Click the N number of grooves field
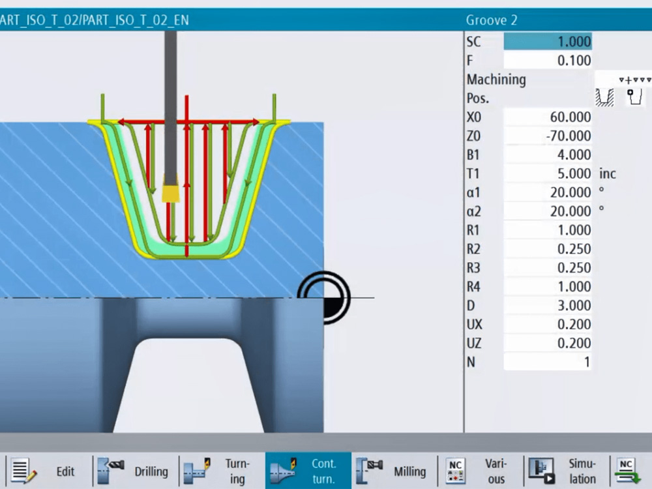The image size is (652, 489). [548, 363]
